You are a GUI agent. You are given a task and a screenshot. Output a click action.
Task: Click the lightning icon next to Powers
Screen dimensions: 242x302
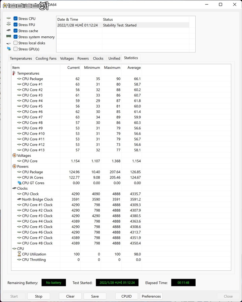pyautogui.click(x=14, y=166)
